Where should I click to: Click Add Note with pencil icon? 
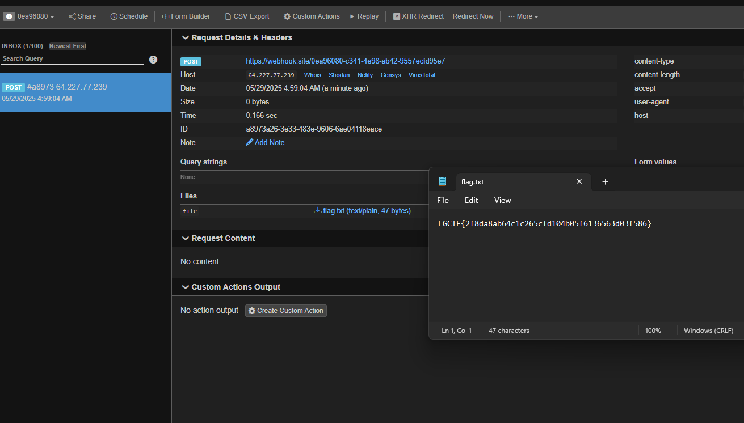pos(265,142)
